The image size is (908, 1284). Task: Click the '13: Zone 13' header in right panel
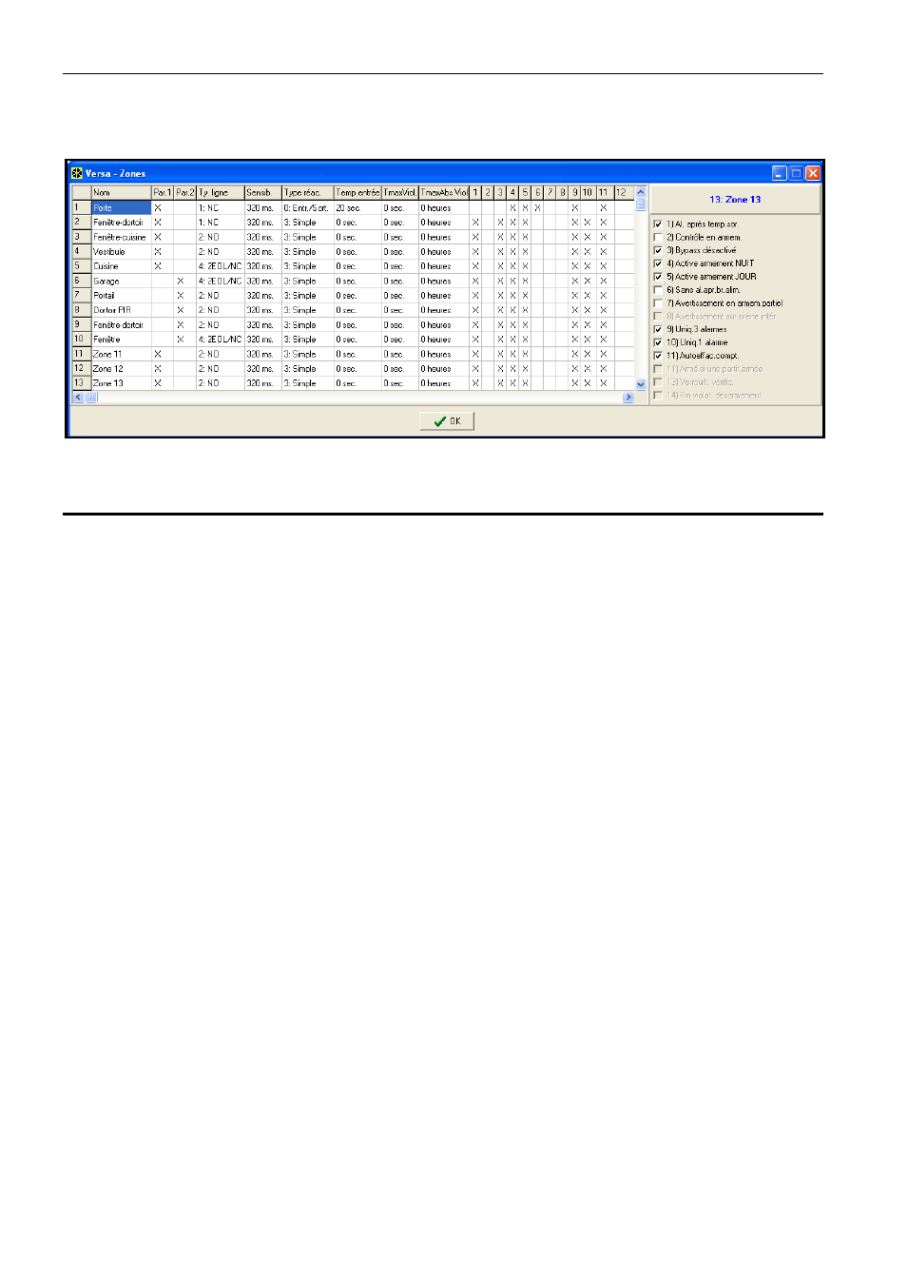735,200
